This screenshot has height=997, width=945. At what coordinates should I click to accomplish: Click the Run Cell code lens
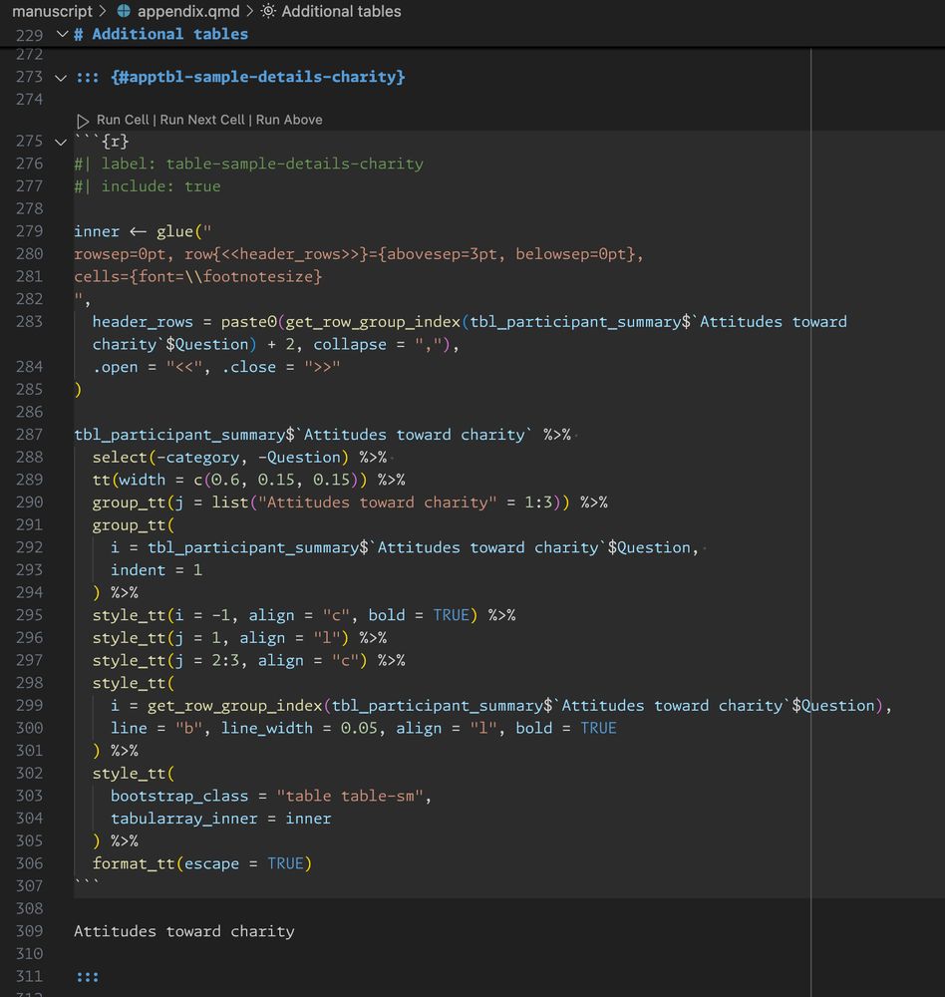click(x=122, y=120)
